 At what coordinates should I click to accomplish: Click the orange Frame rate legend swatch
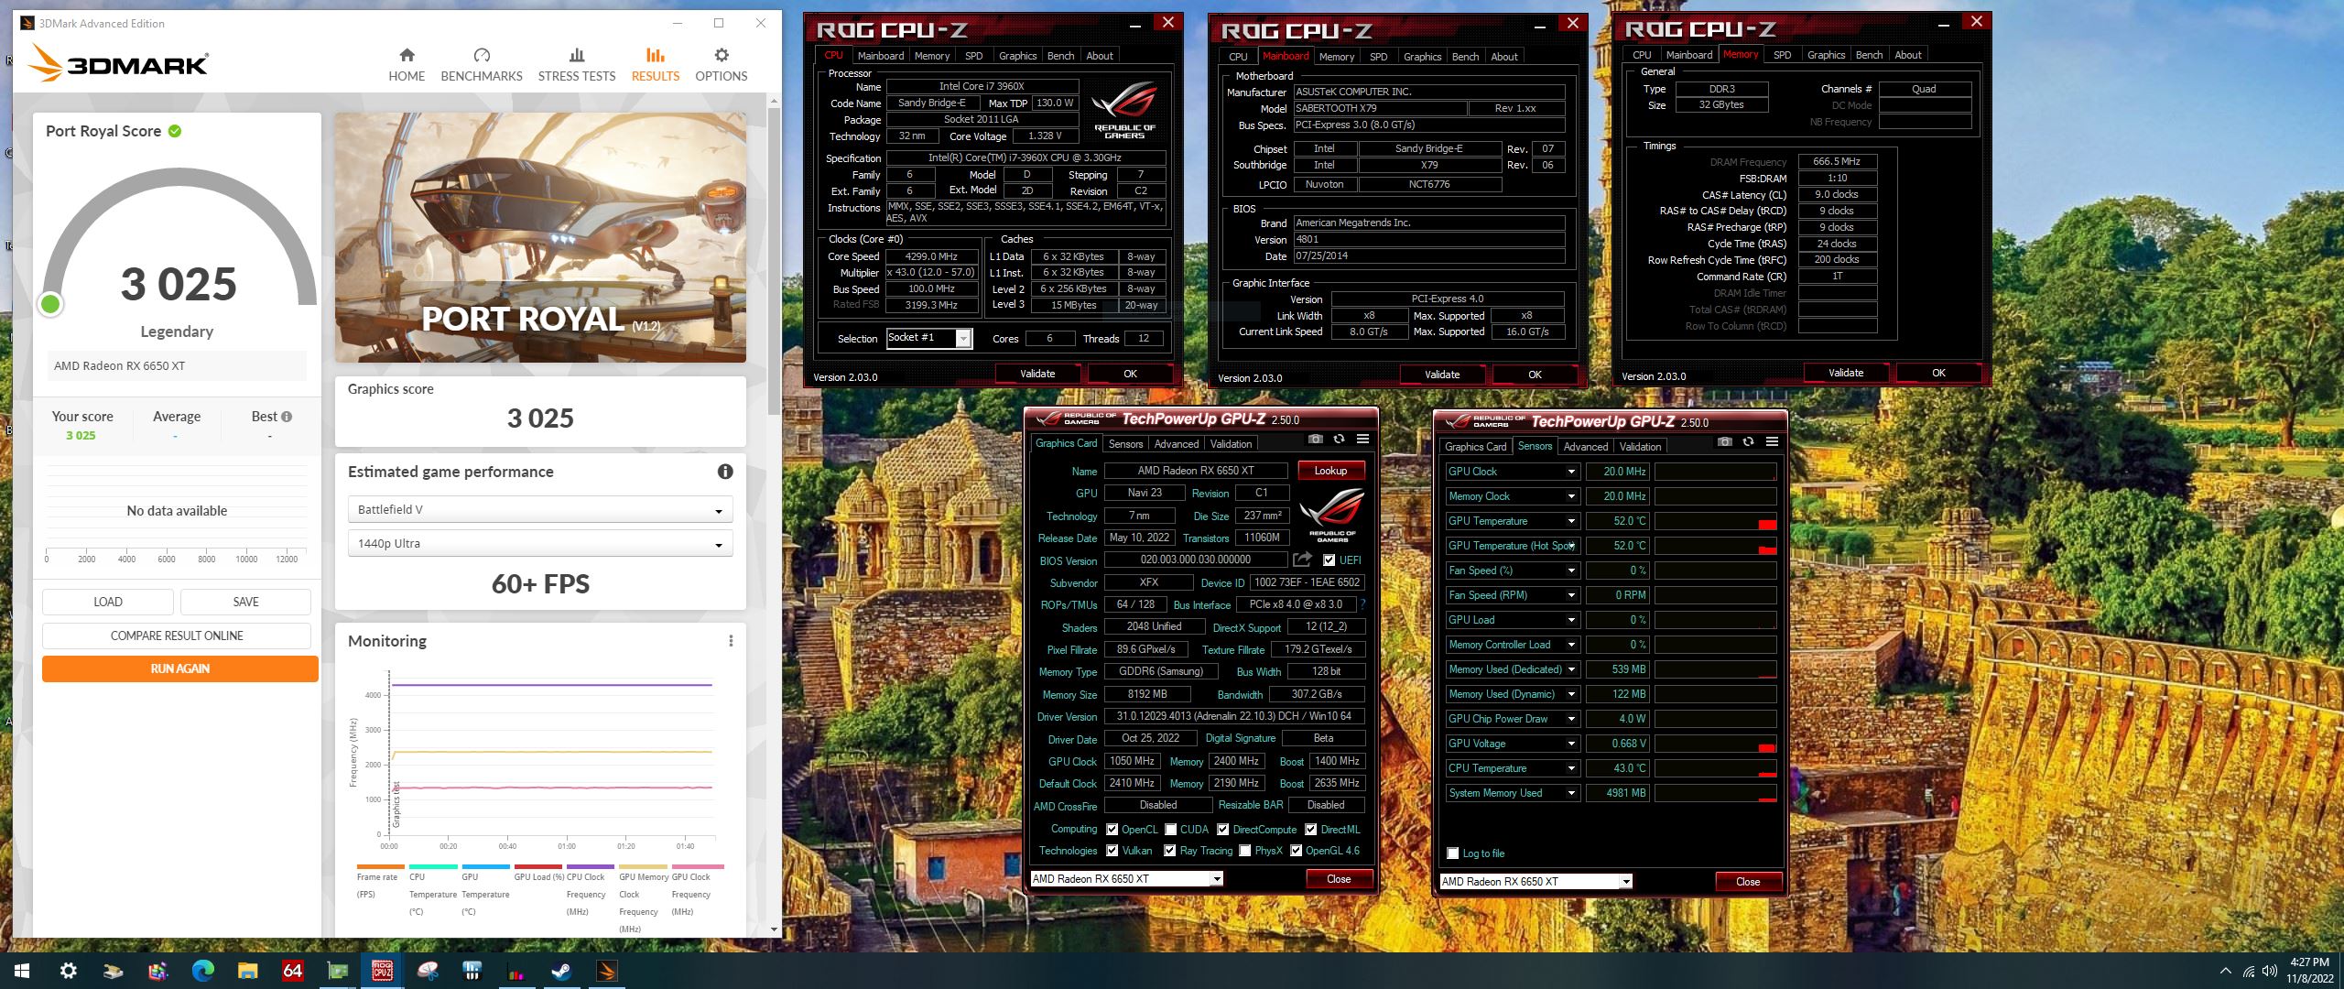(x=380, y=866)
